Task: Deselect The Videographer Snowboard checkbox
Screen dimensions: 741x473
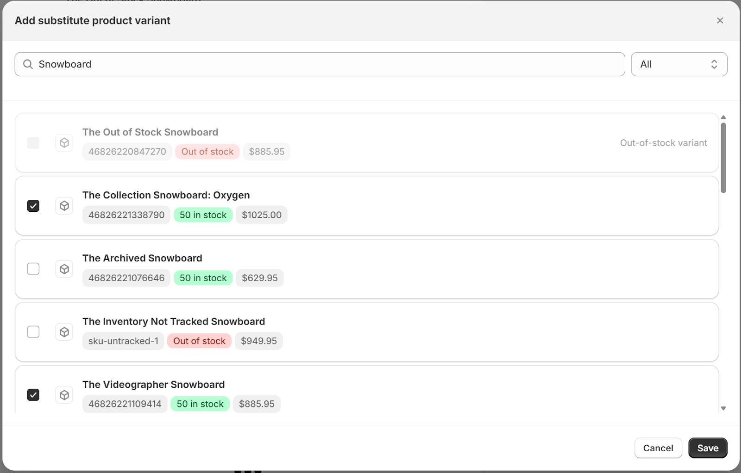Action: pos(33,395)
